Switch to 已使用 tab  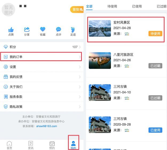[137, 6]
